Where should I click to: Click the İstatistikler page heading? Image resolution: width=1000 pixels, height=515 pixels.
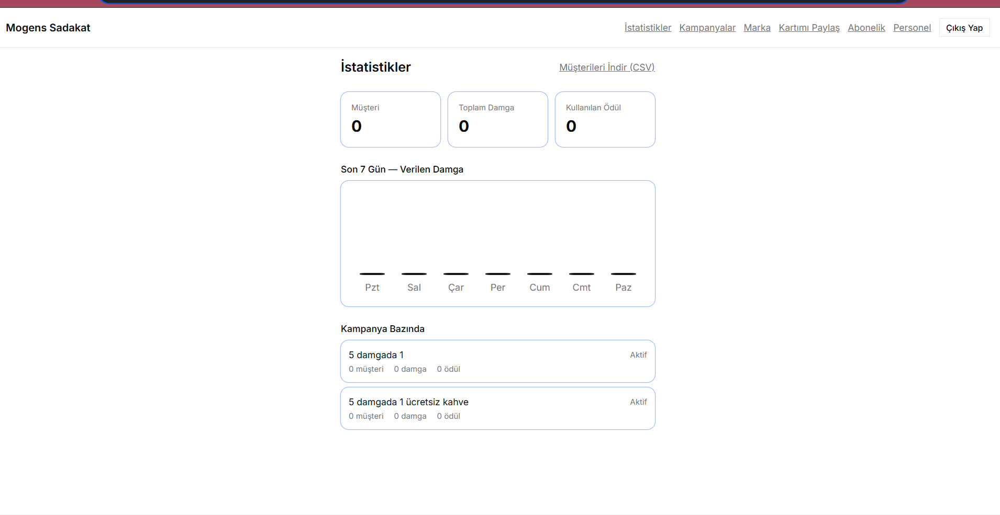click(x=376, y=67)
